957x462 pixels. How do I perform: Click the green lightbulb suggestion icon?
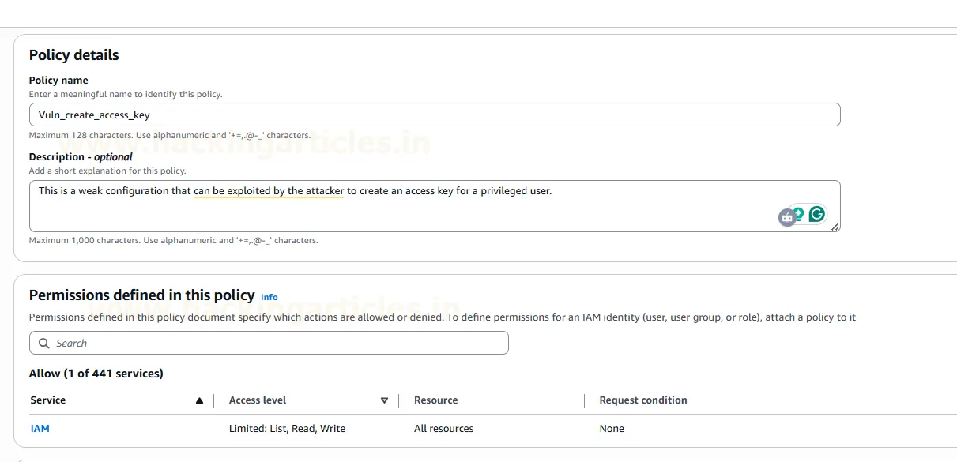(x=798, y=213)
